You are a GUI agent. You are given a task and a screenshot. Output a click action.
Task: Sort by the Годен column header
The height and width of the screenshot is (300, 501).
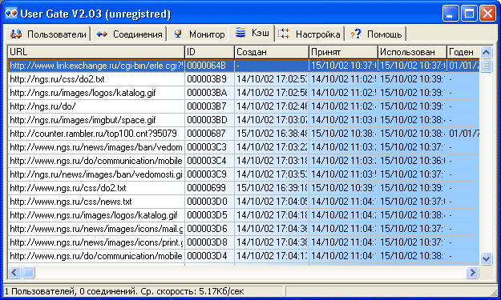(x=463, y=52)
